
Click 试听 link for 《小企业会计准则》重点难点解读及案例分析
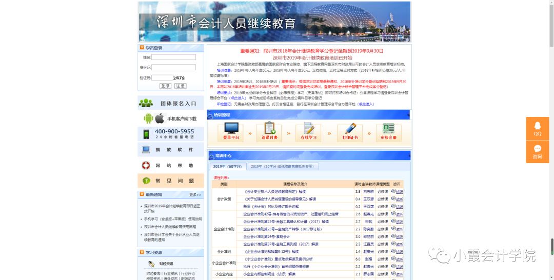point(400,259)
